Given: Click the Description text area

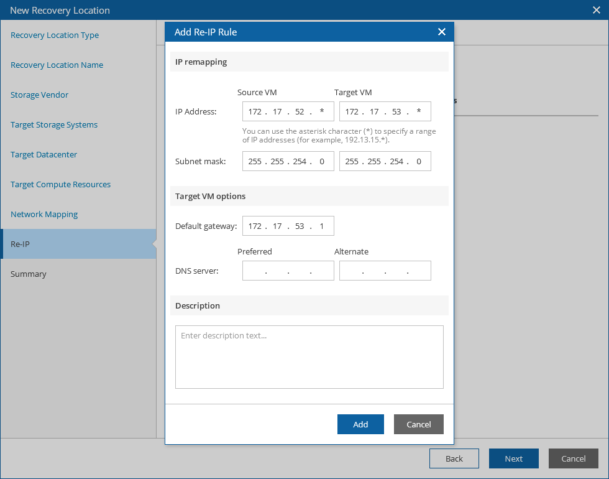Looking at the screenshot, I should (x=309, y=357).
